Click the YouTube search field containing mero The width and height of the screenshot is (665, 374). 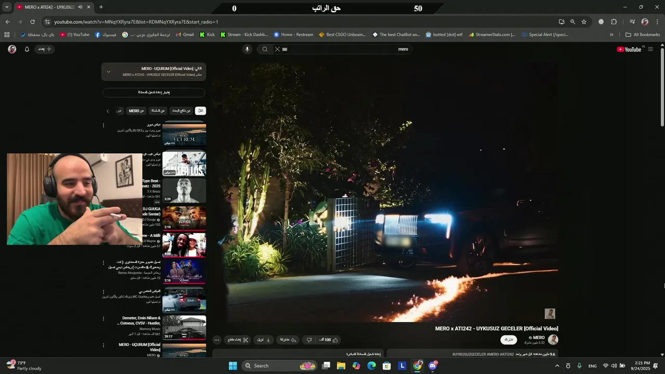pos(345,49)
